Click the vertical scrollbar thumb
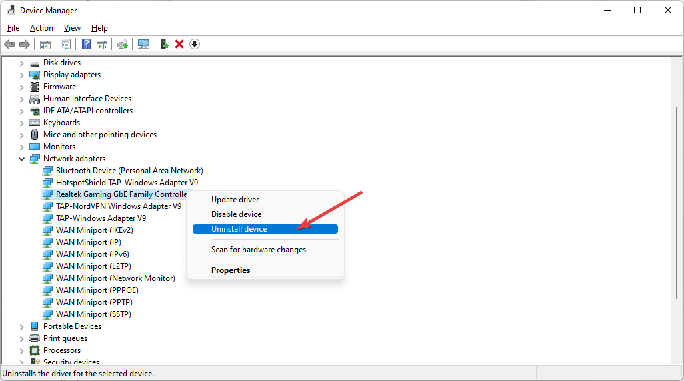The width and height of the screenshot is (684, 381). (677, 202)
